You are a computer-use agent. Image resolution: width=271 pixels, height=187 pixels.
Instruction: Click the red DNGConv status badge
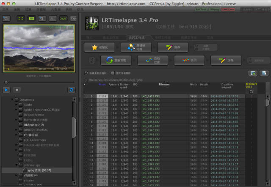(228, 9)
